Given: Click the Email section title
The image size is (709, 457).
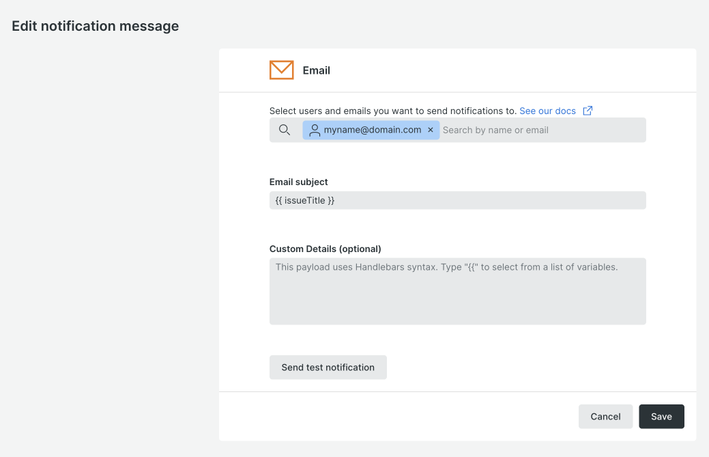Looking at the screenshot, I should (x=317, y=70).
